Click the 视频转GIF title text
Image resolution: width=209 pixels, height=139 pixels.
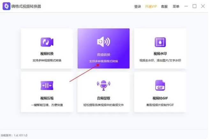pos(160,98)
